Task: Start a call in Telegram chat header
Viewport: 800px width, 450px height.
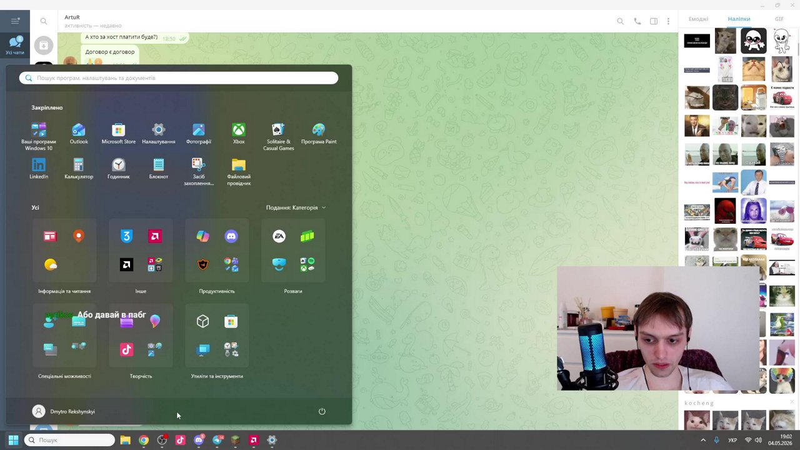Action: point(637,21)
